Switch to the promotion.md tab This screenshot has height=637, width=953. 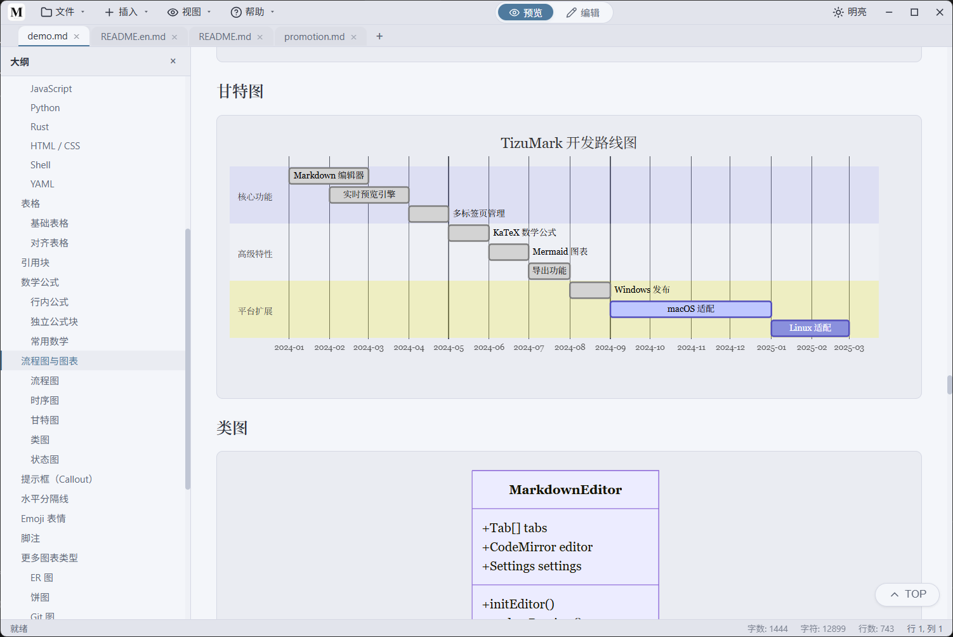point(314,37)
